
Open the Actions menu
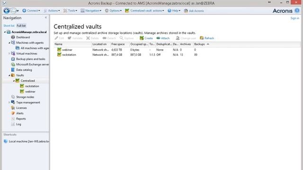coord(52,10)
